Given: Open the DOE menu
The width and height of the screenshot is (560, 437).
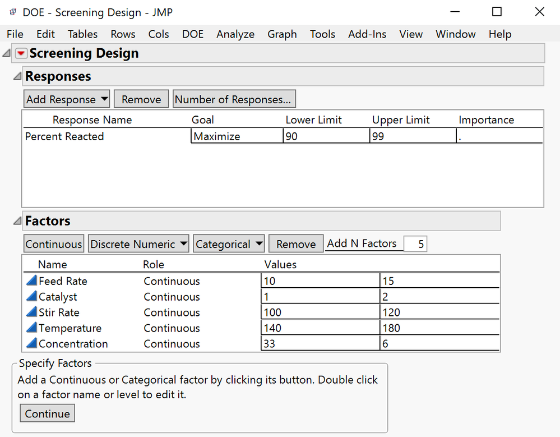Looking at the screenshot, I should tap(193, 34).
